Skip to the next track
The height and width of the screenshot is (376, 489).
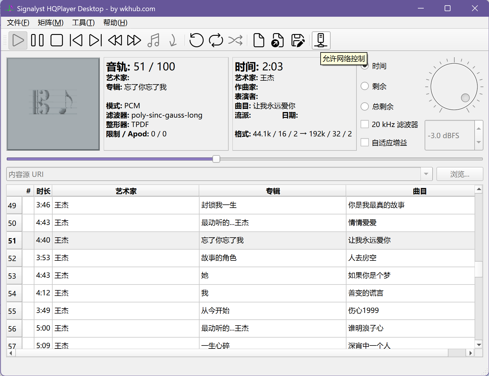(96, 40)
